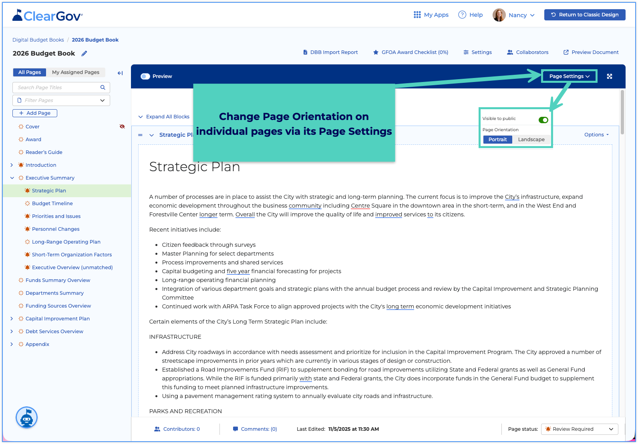Click 2026 Budget Book breadcrumb
Image resolution: width=638 pixels, height=444 pixels.
tap(95, 40)
